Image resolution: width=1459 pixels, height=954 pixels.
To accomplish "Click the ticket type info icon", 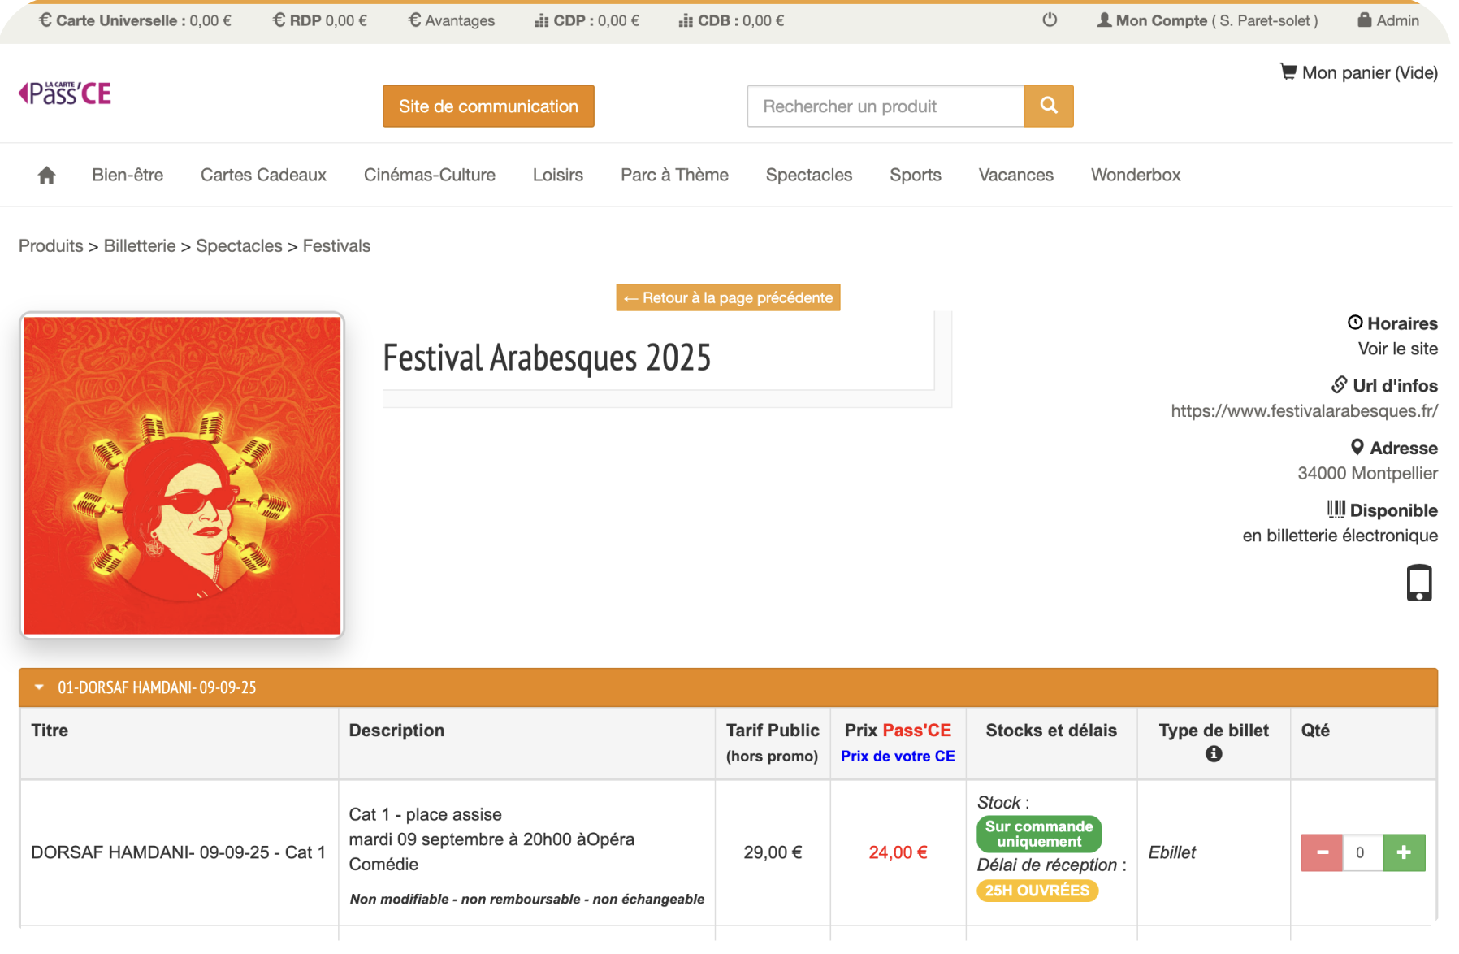I will tap(1214, 754).
